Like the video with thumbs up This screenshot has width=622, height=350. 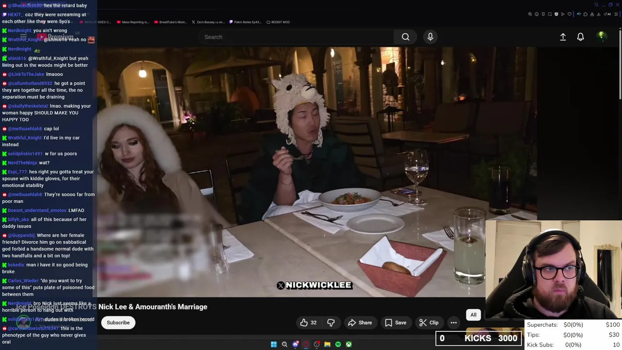coord(308,322)
